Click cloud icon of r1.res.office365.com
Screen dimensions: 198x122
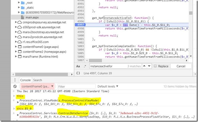pos(19,42)
